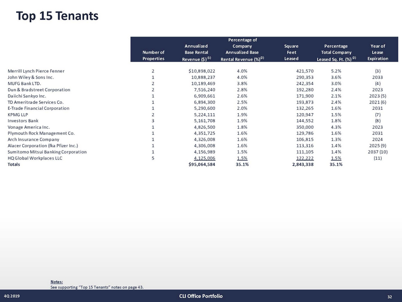Click the "Top 15 Tenants" slide title
This screenshot has width=402, height=302.
[x=57, y=16]
